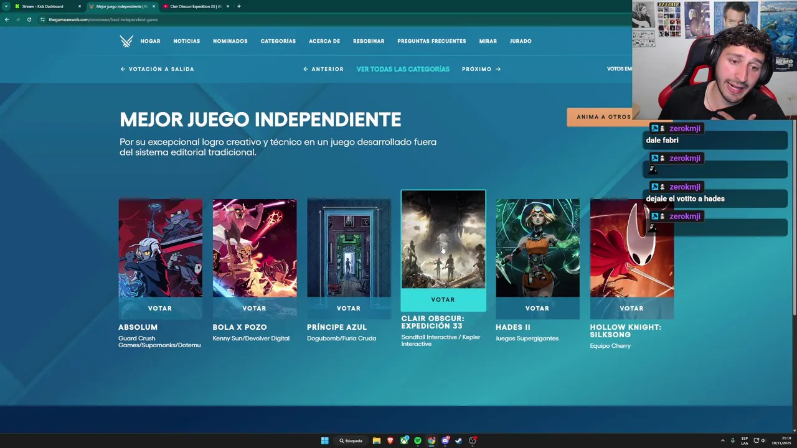Select the Hollow Knight: Silksong cover art
Image resolution: width=797 pixels, height=448 pixels.
click(631, 248)
